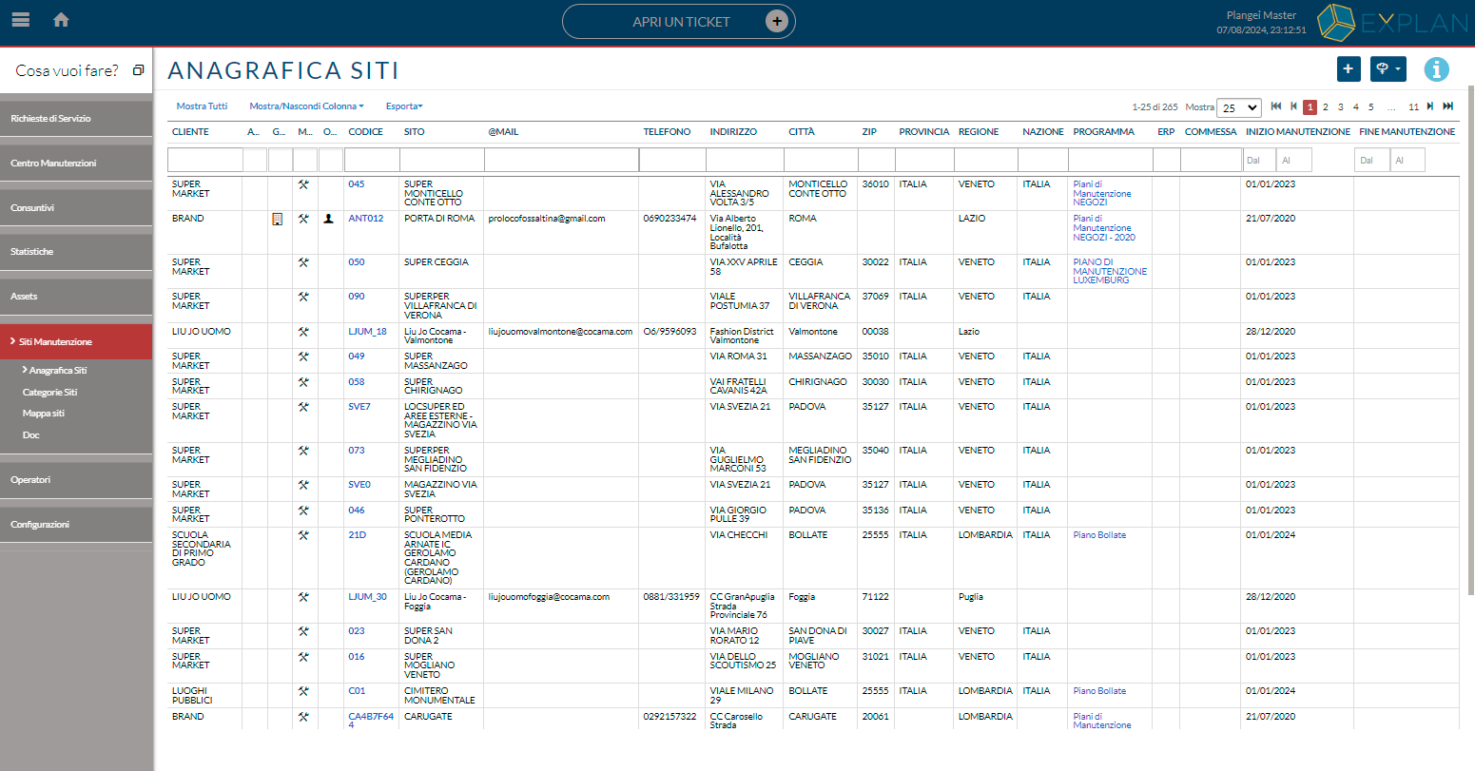Go to previous page arrow
Image resolution: width=1475 pixels, height=771 pixels.
1293,106
